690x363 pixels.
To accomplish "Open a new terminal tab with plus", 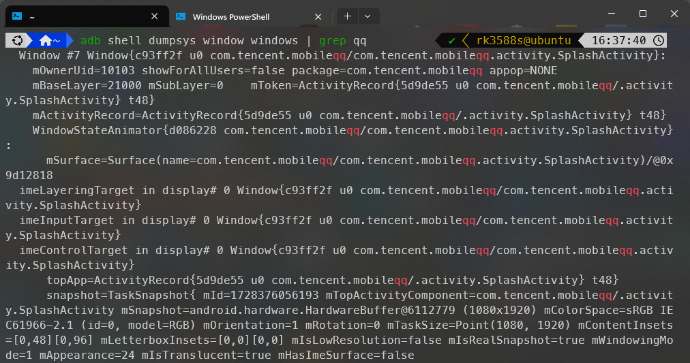I will [347, 16].
